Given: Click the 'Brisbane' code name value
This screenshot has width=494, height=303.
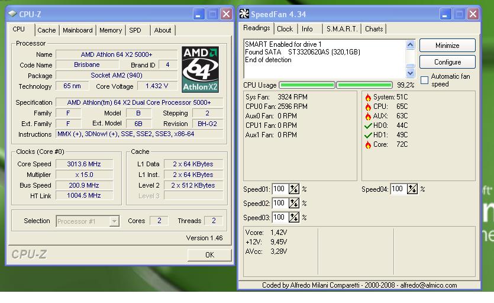Looking at the screenshot, I should [88, 65].
